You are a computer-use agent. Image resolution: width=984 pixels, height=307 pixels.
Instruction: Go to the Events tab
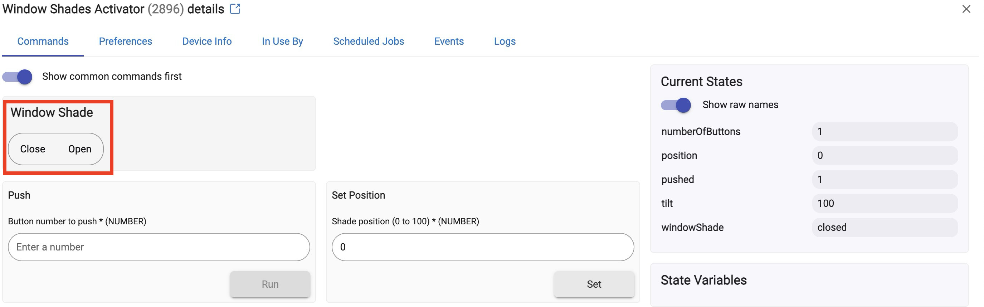[x=449, y=41]
